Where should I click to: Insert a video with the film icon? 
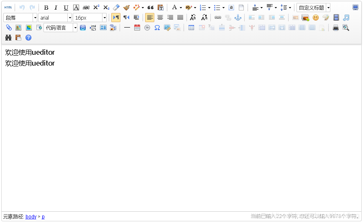[x=336, y=18]
